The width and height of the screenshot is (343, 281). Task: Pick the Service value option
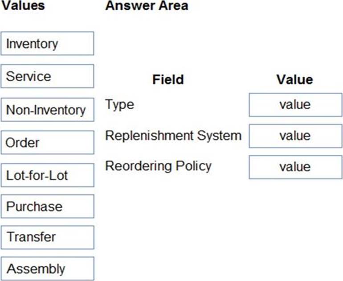pos(47,76)
